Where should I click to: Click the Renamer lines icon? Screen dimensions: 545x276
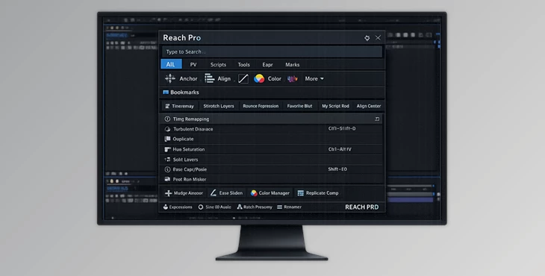tap(279, 207)
